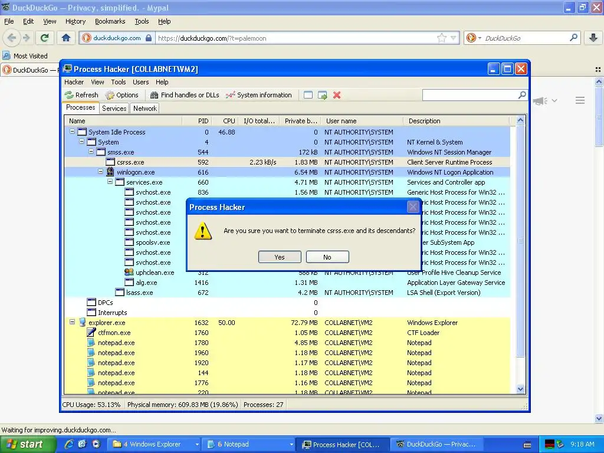Collapse the explorer.exe tree node
Image resolution: width=604 pixels, height=453 pixels.
tap(72, 321)
